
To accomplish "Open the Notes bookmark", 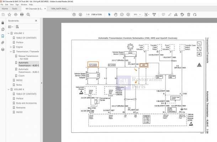I will (19, 85).
